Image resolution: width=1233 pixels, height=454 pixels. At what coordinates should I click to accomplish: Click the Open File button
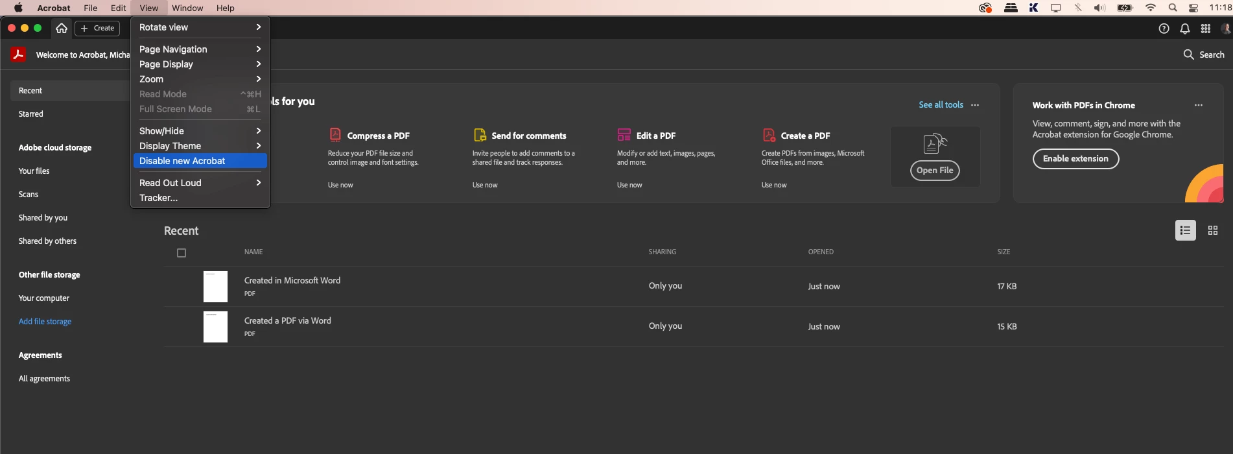point(935,171)
